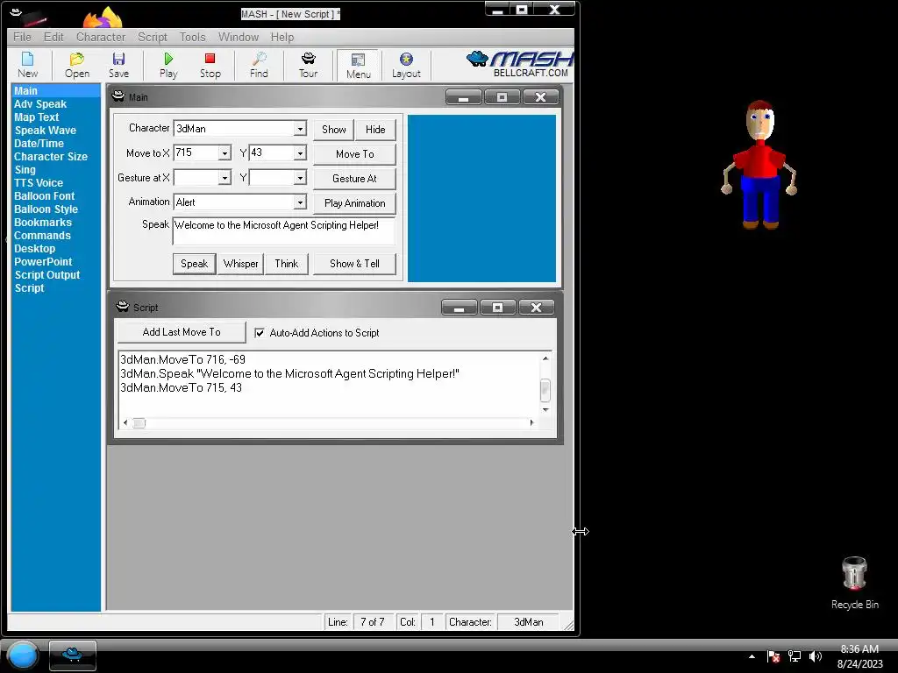Screen dimensions: 898x673
Task: Click the script horizontal scrollbar thumb
Action: (x=139, y=423)
